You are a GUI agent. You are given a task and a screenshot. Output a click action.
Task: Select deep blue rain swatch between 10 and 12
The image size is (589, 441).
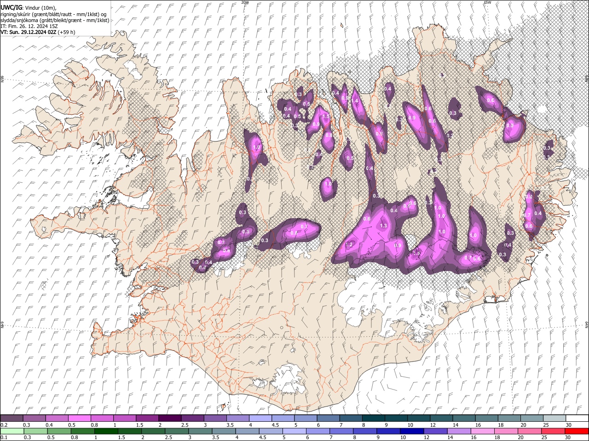point(412,431)
